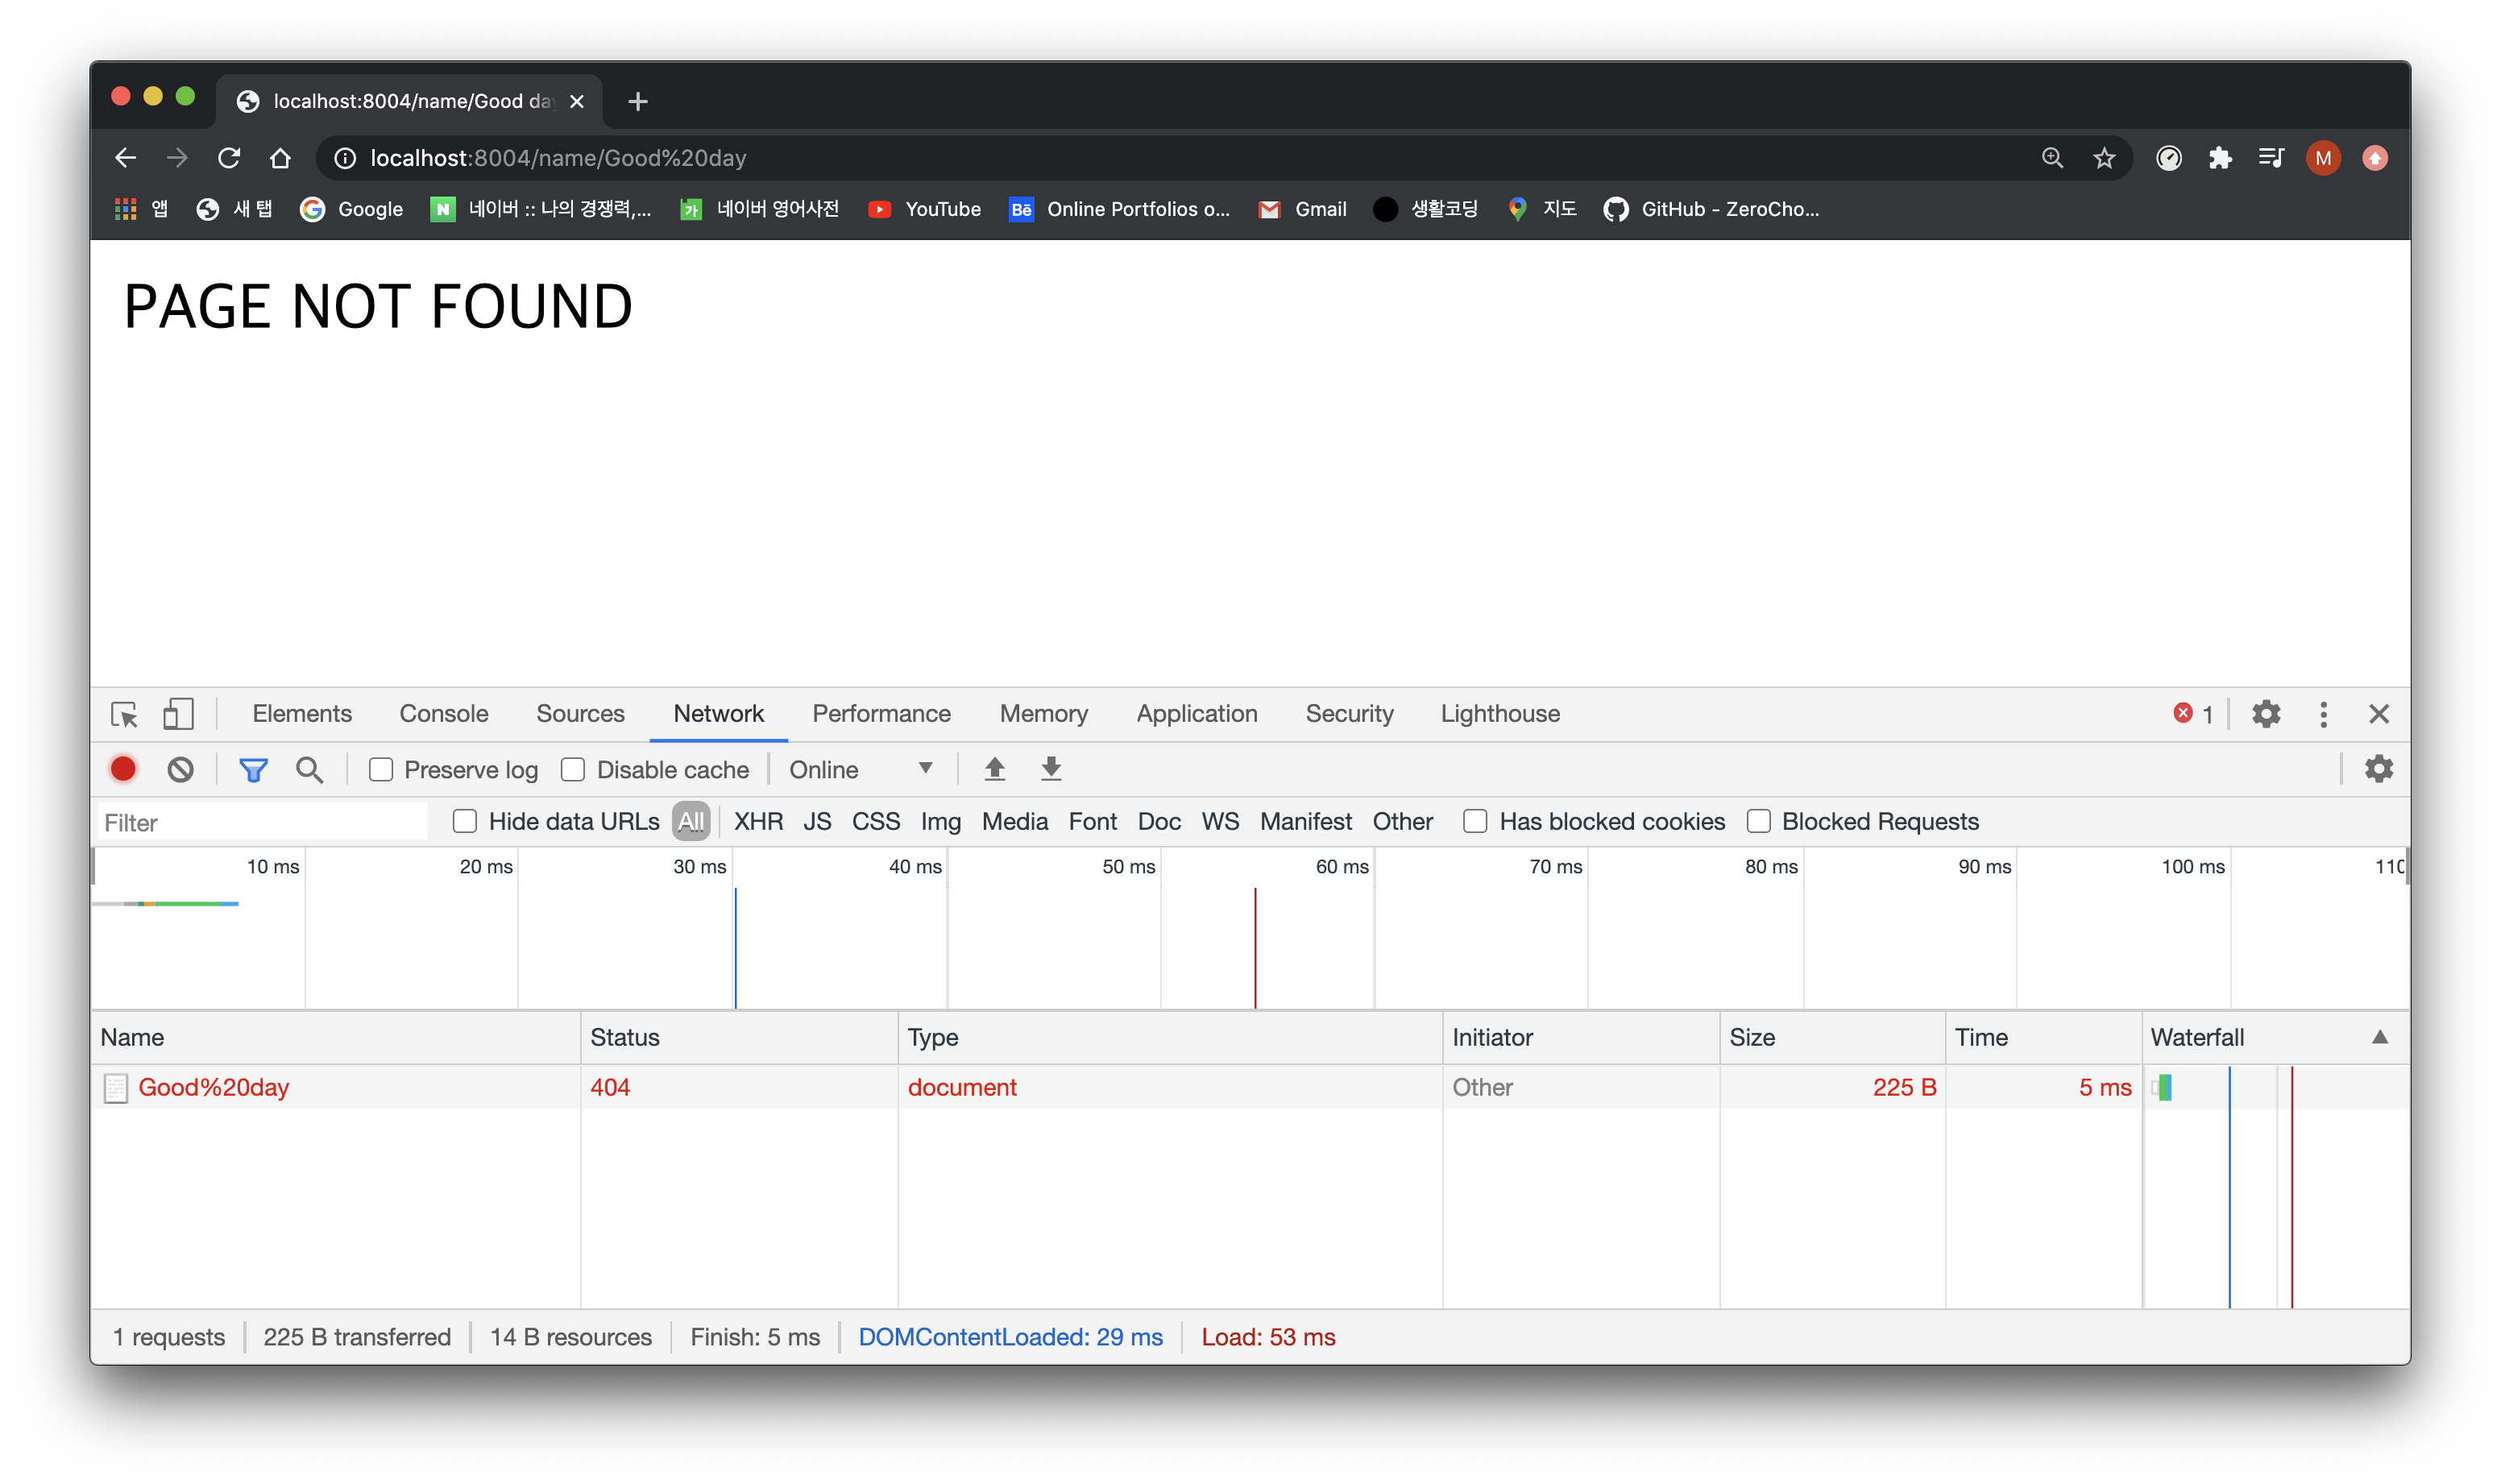Toggle the device toolbar icon
This screenshot has height=1484, width=2501.
pos(178,714)
